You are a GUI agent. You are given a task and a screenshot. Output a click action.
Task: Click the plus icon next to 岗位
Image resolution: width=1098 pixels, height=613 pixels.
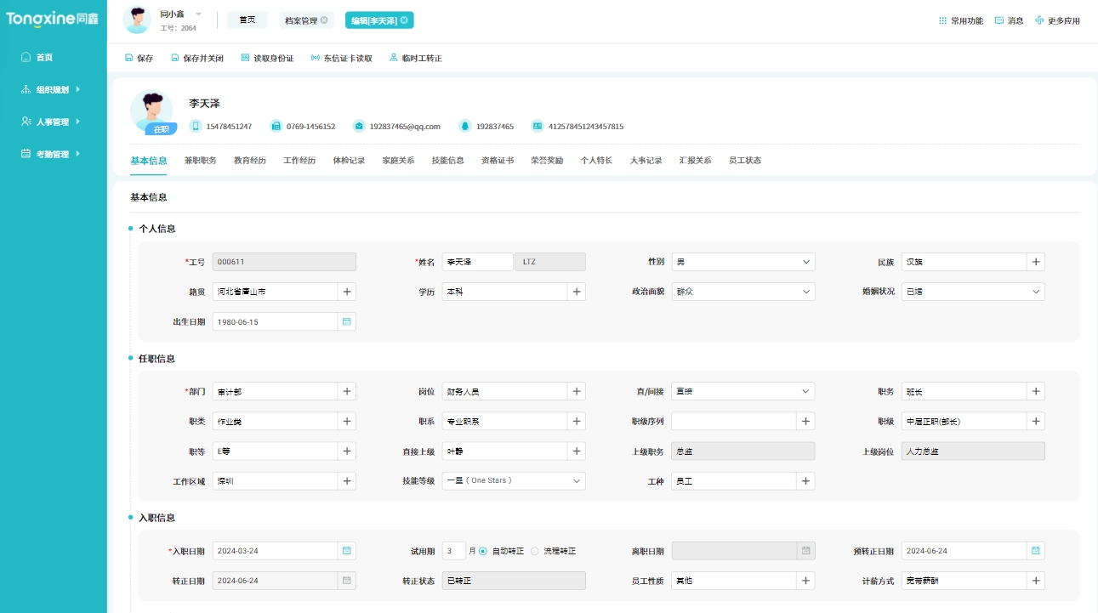(x=577, y=391)
